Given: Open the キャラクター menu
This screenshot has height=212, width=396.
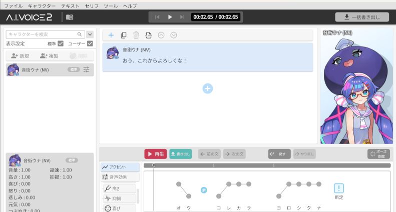Looking at the screenshot, I should (x=42, y=6).
